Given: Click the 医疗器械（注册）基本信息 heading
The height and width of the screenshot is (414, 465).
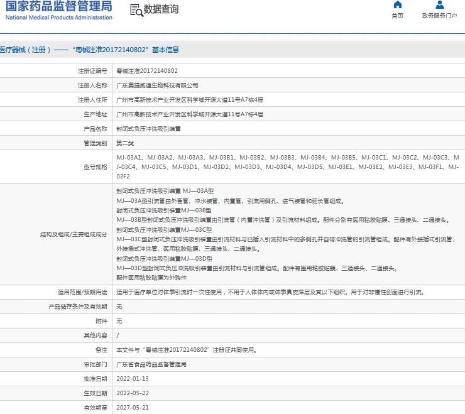Looking at the screenshot, I should tap(89, 50).
